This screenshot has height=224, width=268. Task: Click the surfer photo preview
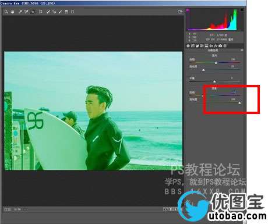pos(93,111)
